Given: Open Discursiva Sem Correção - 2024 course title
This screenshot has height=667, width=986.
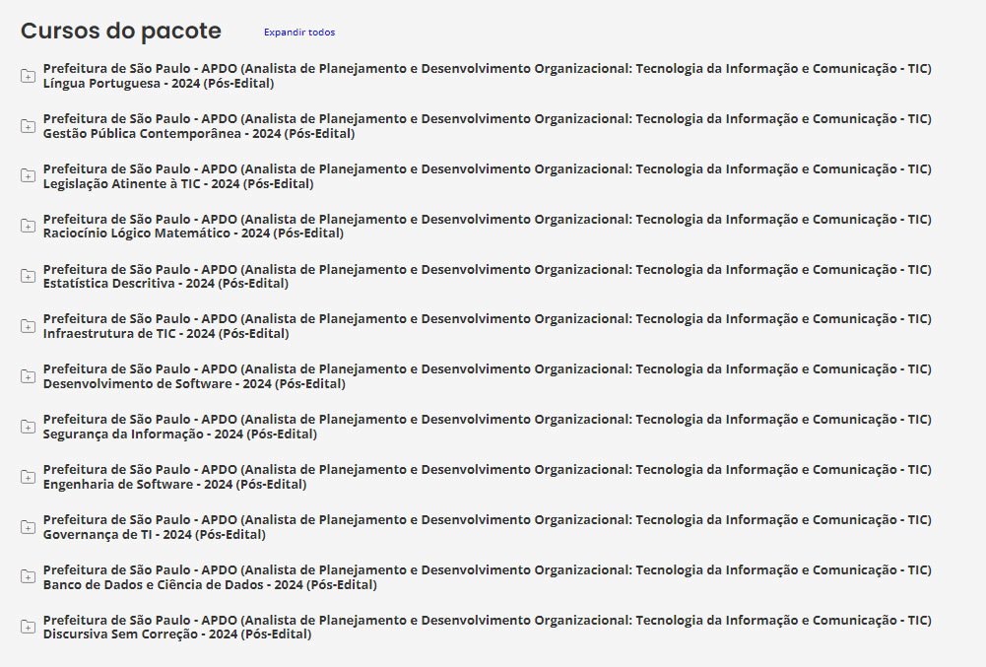Looking at the screenshot, I should point(177,635).
